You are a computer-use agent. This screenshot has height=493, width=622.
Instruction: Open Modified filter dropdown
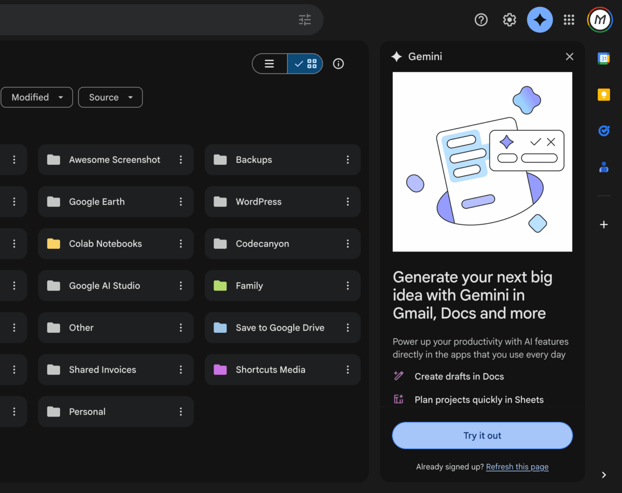click(37, 97)
